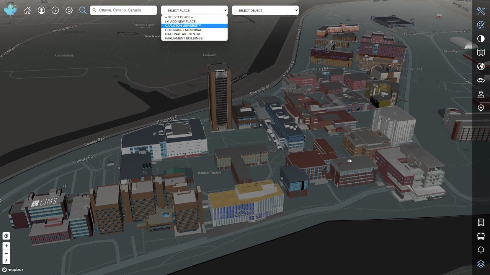Click the Canadensis map label
Viewport: 490px width, 275px height.
[x=64, y=55]
